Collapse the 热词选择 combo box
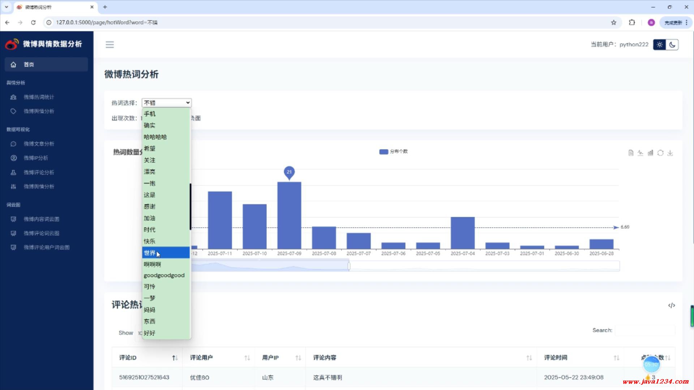This screenshot has height=390, width=694. [166, 103]
